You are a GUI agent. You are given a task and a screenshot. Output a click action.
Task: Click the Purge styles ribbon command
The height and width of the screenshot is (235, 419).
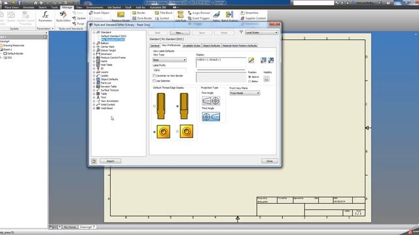click(x=79, y=23)
